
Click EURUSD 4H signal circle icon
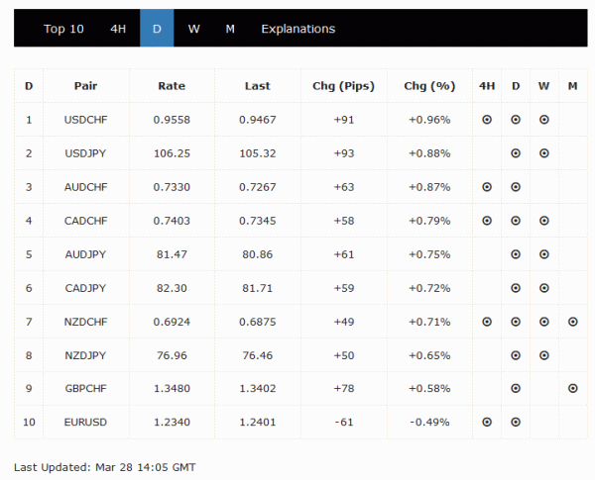(x=487, y=423)
